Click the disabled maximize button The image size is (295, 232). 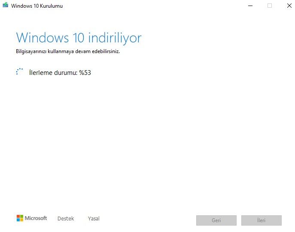click(x=270, y=6)
